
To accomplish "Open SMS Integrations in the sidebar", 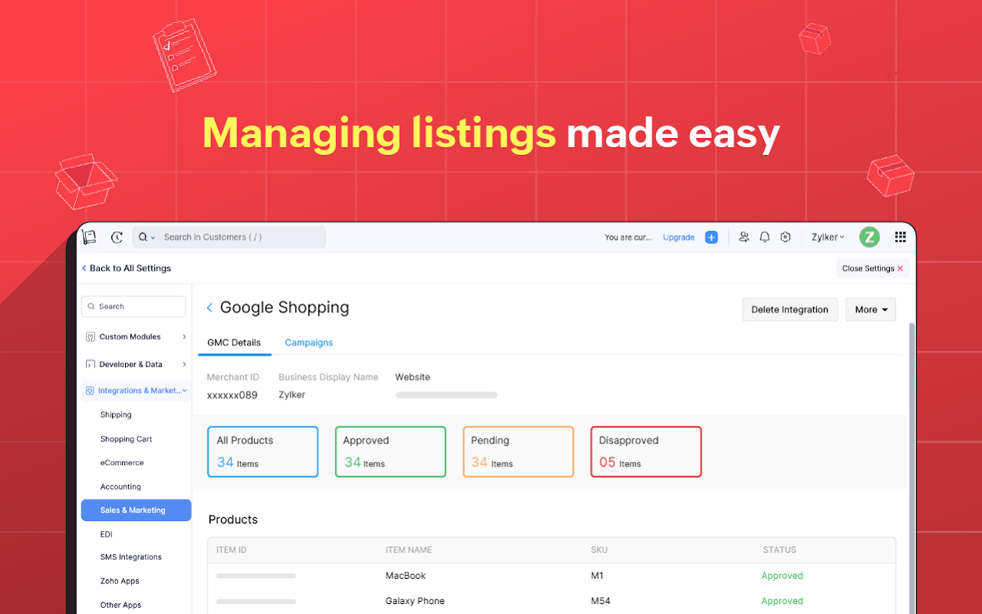I will tap(130, 557).
